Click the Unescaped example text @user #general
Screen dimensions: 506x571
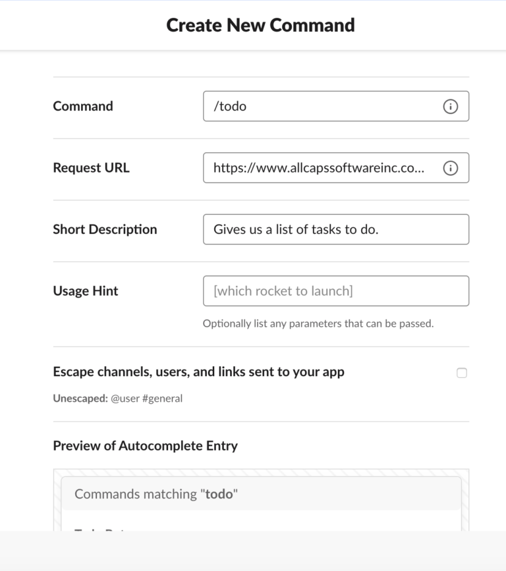point(117,398)
